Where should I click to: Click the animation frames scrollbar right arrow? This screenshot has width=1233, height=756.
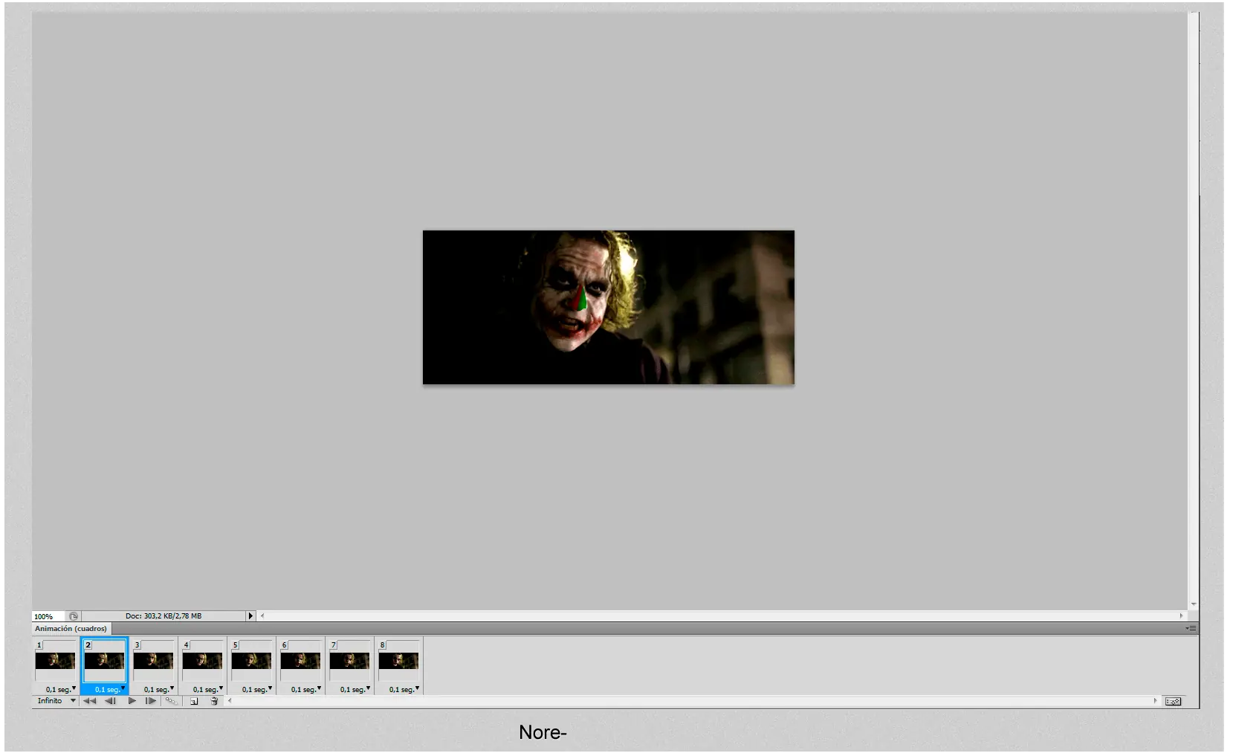[1156, 701]
